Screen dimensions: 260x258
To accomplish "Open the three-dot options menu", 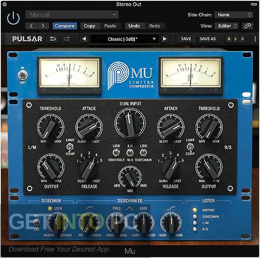I will 255,39.
